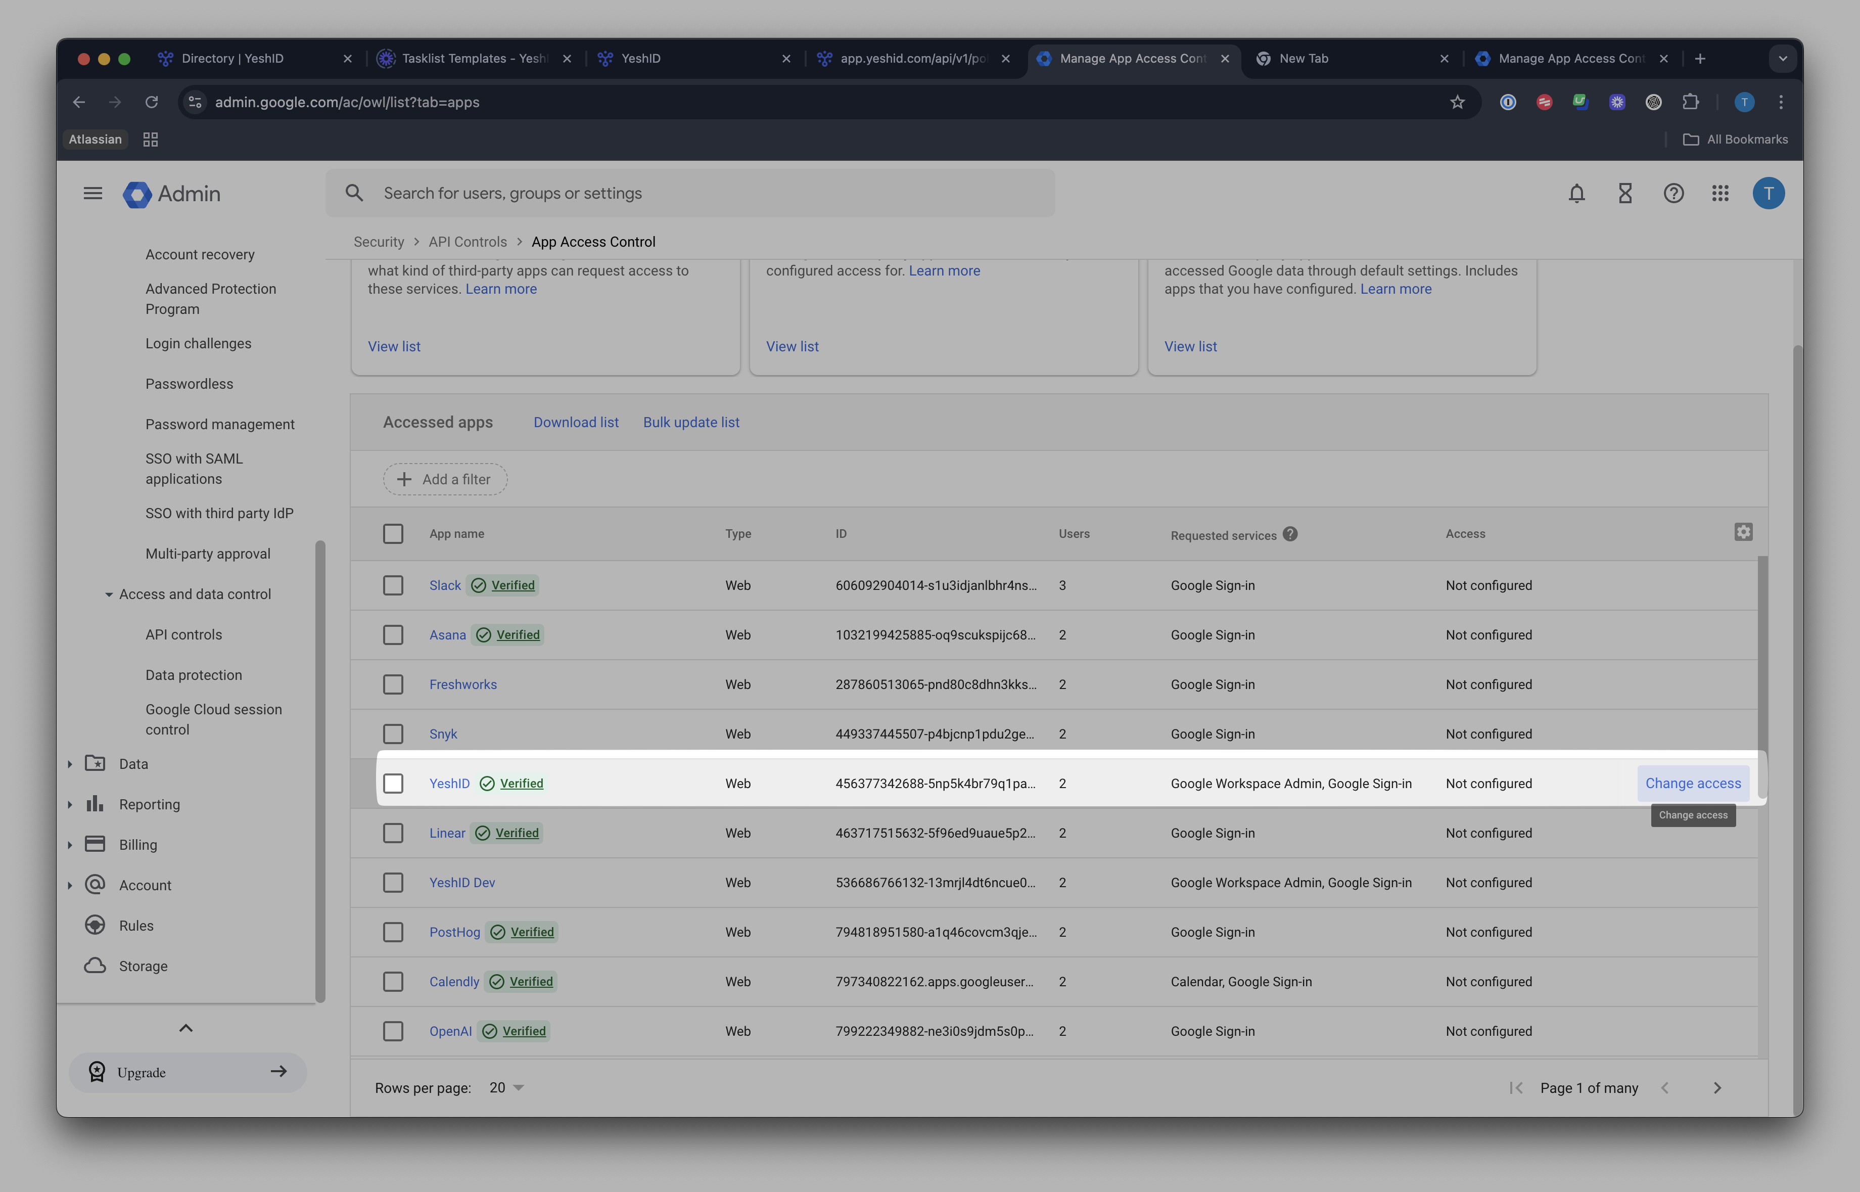This screenshot has width=1860, height=1192.
Task: Check the Slack row checkbox
Action: click(393, 585)
